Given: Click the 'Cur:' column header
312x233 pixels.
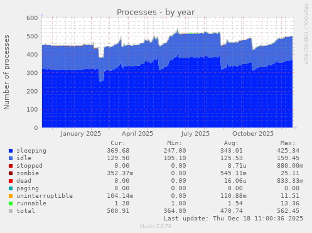Looking at the screenshot, I should [x=118, y=143].
